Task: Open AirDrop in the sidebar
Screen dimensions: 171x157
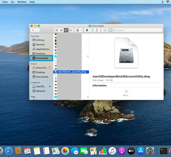Action: coord(38,40)
